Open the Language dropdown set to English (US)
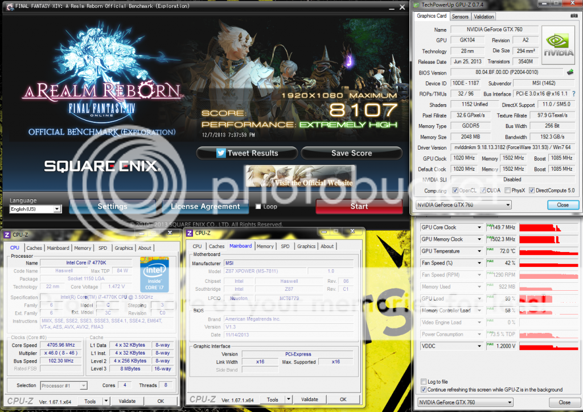This screenshot has width=583, height=412. click(x=35, y=209)
